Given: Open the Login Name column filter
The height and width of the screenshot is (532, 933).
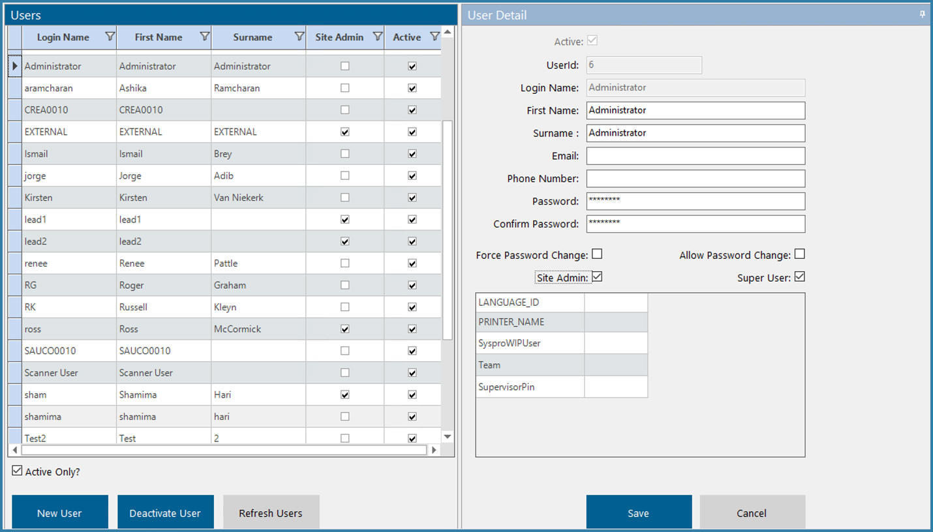Looking at the screenshot, I should (x=110, y=37).
